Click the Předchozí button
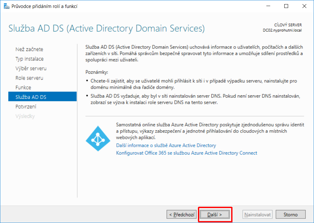The height and width of the screenshot is (223, 314). tap(182, 215)
